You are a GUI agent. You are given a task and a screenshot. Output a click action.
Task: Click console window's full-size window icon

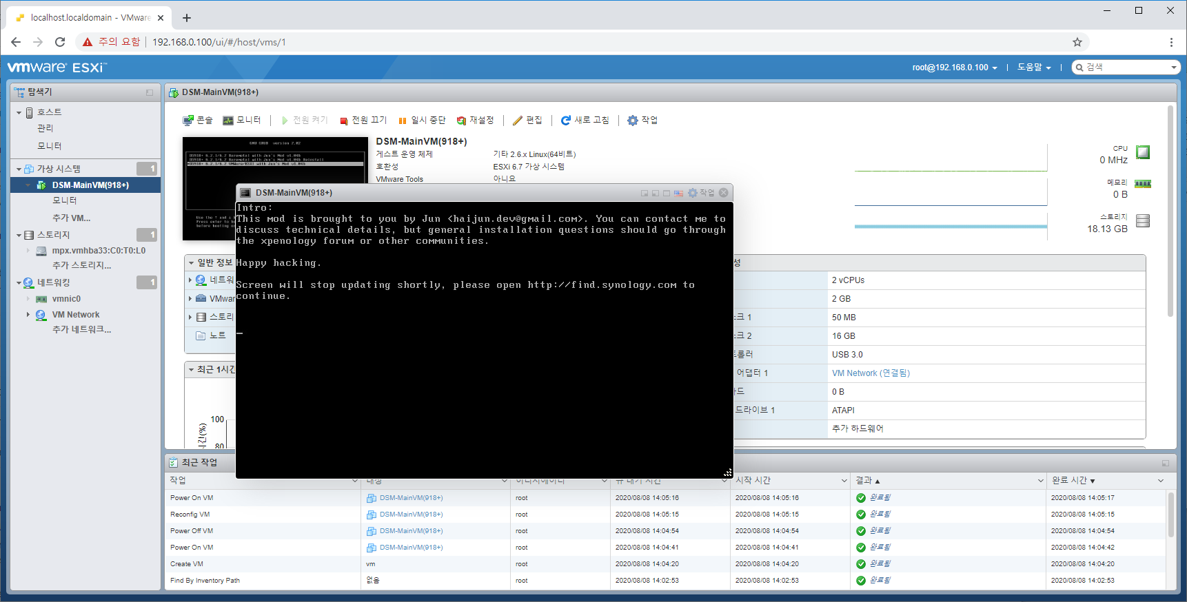click(x=667, y=193)
